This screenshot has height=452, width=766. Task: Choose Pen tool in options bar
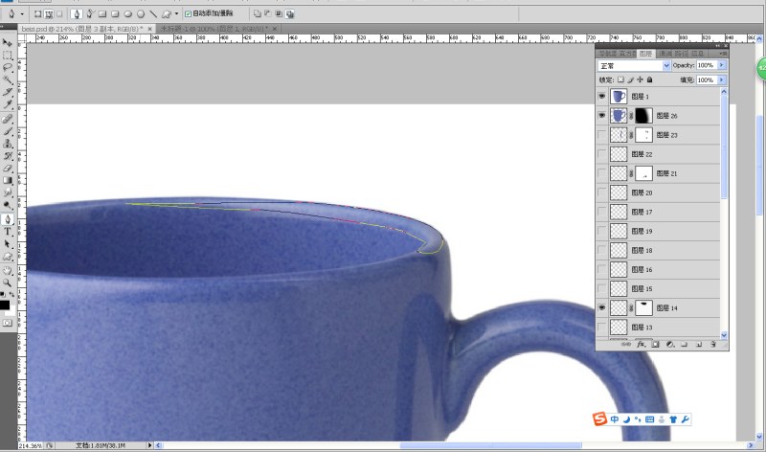[77, 14]
